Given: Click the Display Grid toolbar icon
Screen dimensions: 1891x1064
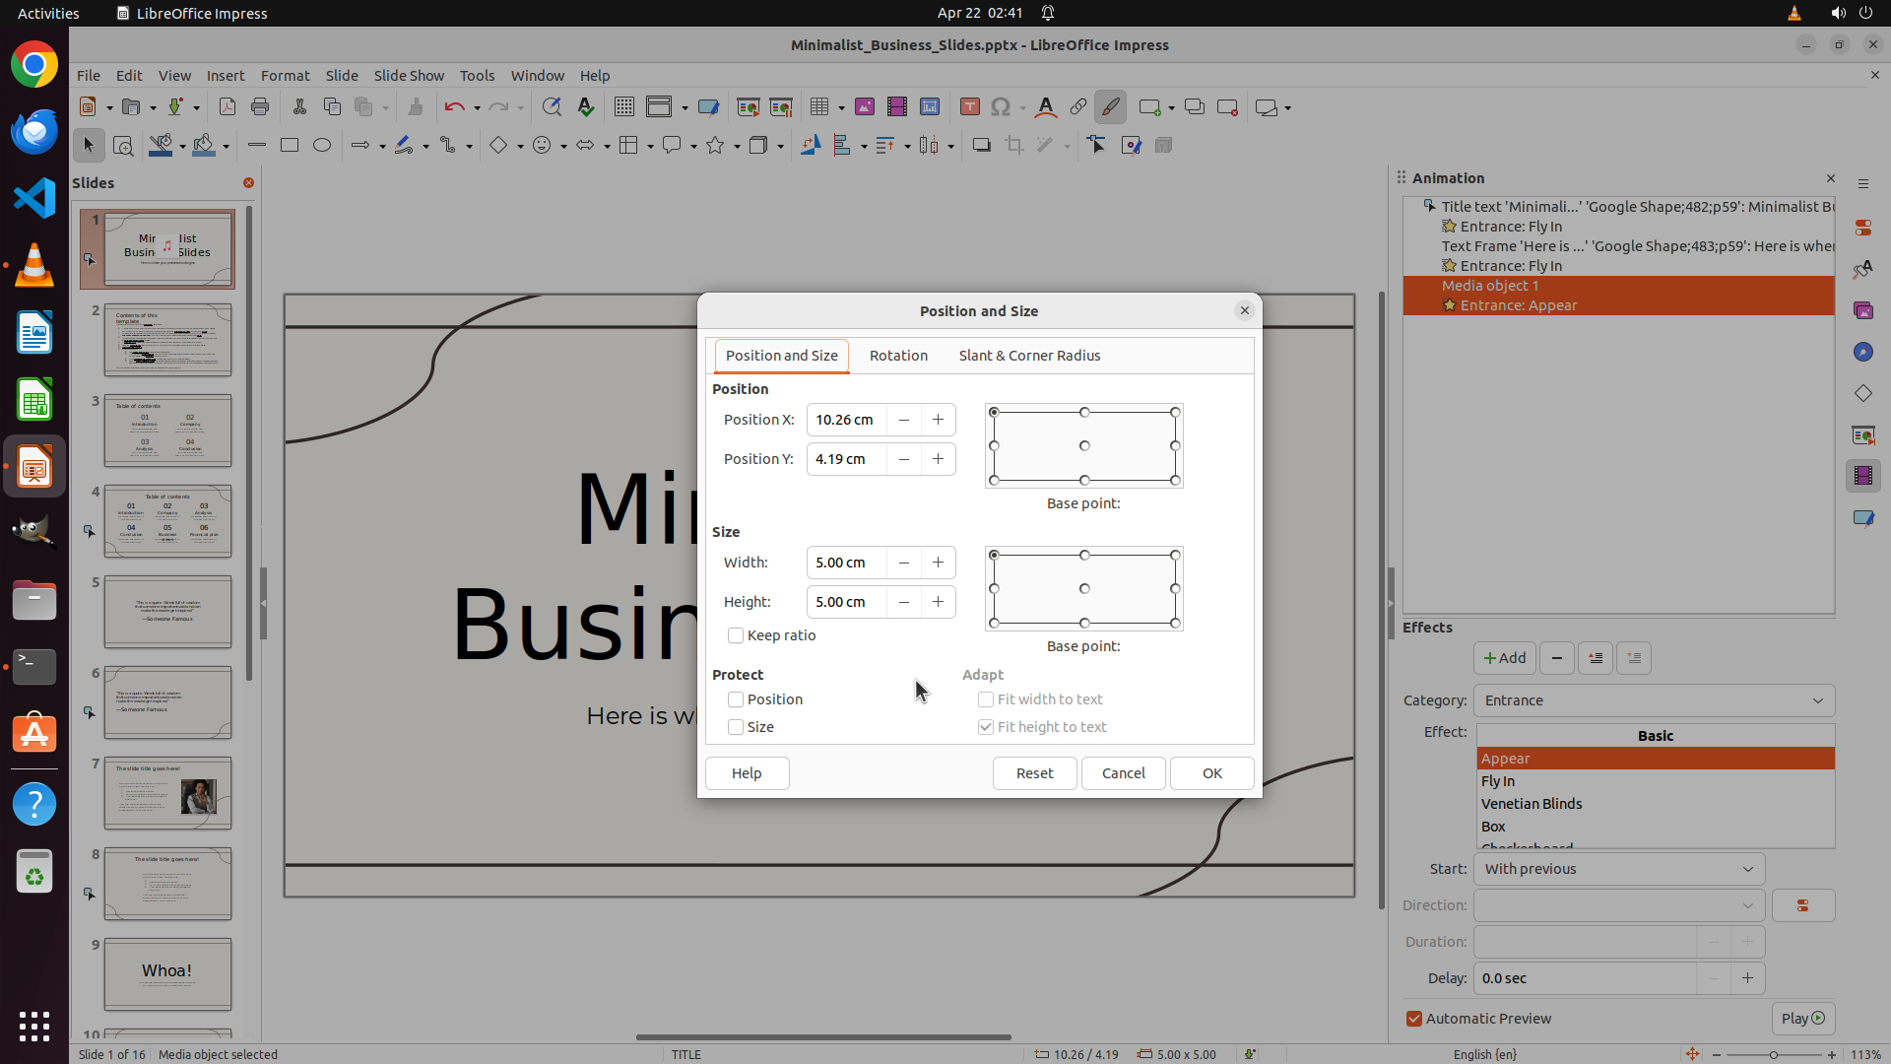Looking at the screenshot, I should tap(623, 107).
